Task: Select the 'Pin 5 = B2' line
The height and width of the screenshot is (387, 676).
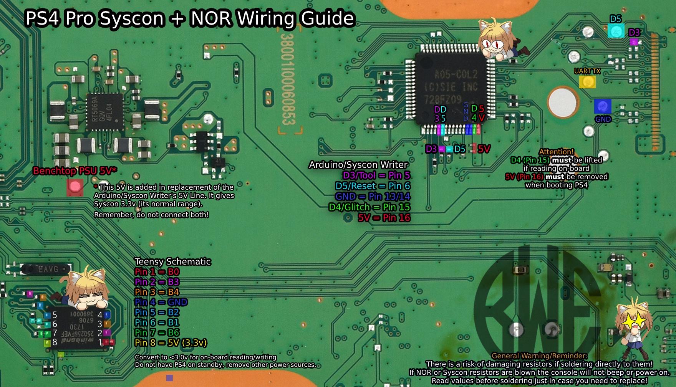Action: (x=157, y=313)
